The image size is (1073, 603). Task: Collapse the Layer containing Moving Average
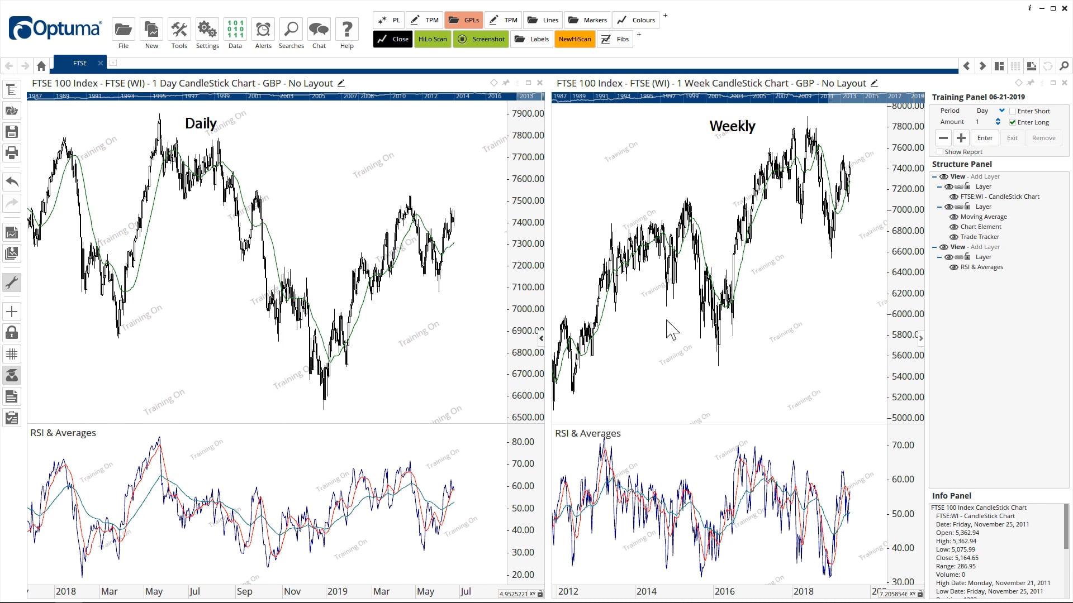(x=939, y=207)
